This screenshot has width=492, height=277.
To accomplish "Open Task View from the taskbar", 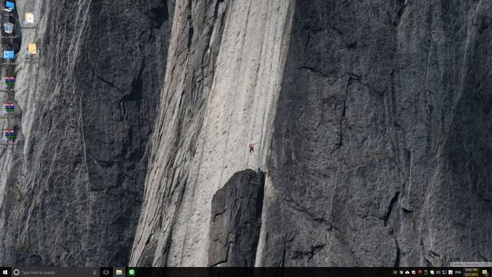I will 106,272.
